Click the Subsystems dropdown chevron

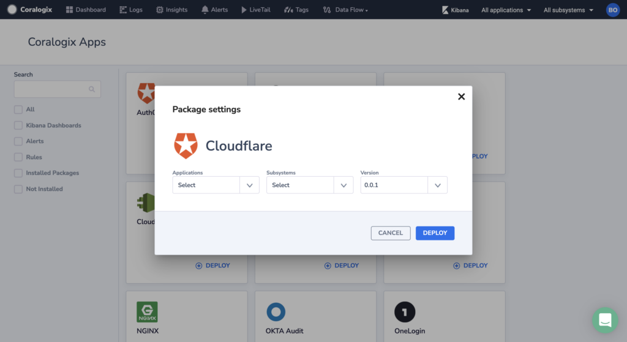tap(344, 185)
